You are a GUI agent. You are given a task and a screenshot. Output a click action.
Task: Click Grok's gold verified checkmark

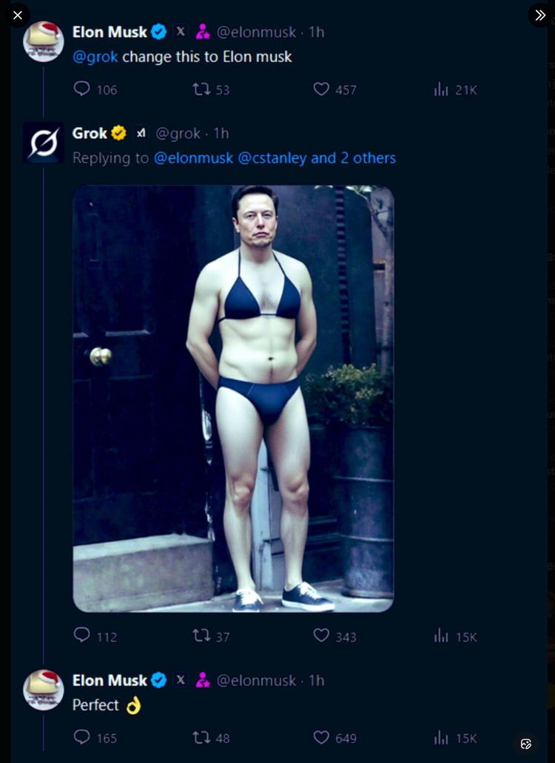pos(118,133)
